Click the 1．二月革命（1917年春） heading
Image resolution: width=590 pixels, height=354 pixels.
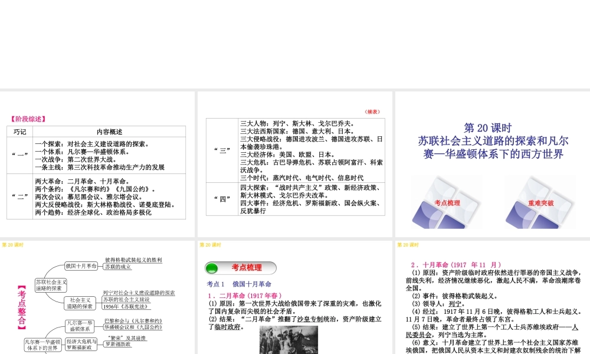(x=245, y=296)
